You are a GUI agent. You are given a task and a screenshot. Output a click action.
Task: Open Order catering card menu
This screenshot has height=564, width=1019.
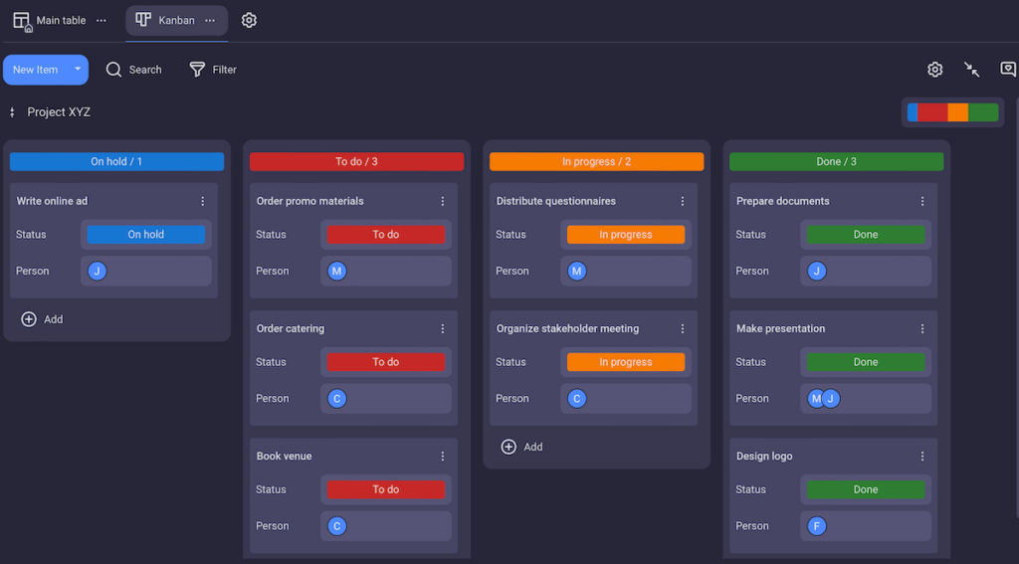443,329
